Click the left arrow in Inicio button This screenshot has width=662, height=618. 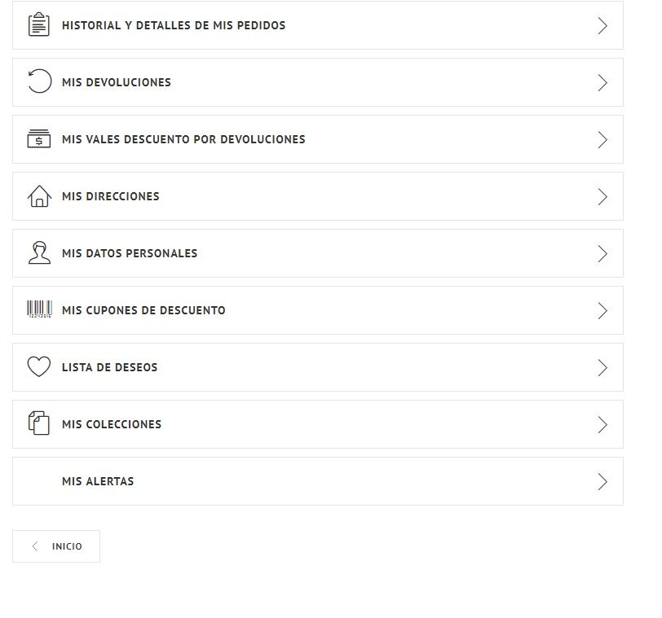click(35, 546)
